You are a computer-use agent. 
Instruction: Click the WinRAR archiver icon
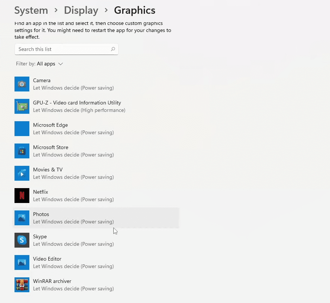pyautogui.click(x=22, y=285)
